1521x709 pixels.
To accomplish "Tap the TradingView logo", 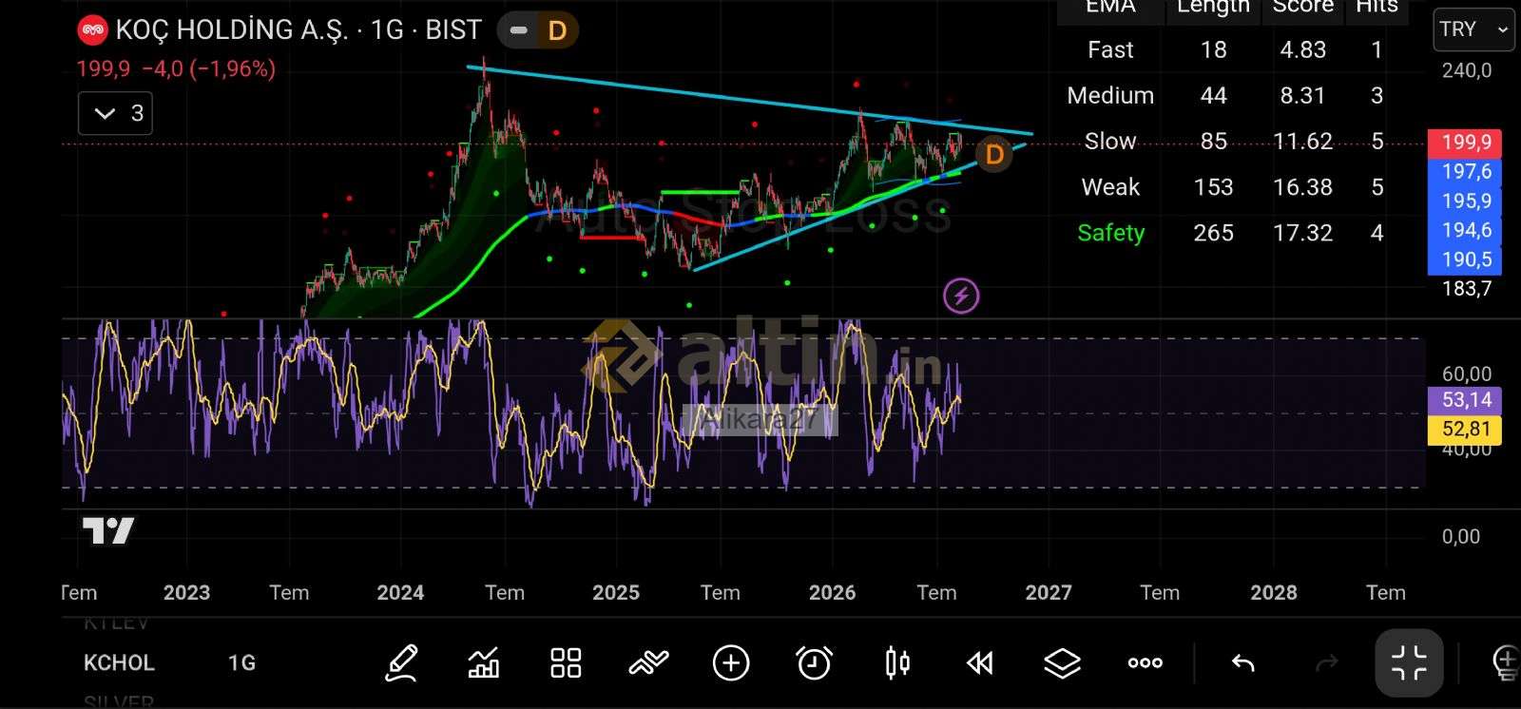I will pos(107,530).
